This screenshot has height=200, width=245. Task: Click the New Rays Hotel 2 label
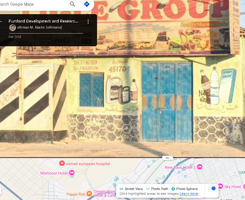(x=180, y=167)
